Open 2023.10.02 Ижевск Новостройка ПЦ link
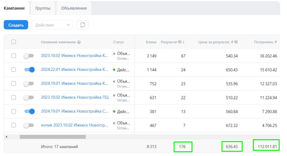 75,97
